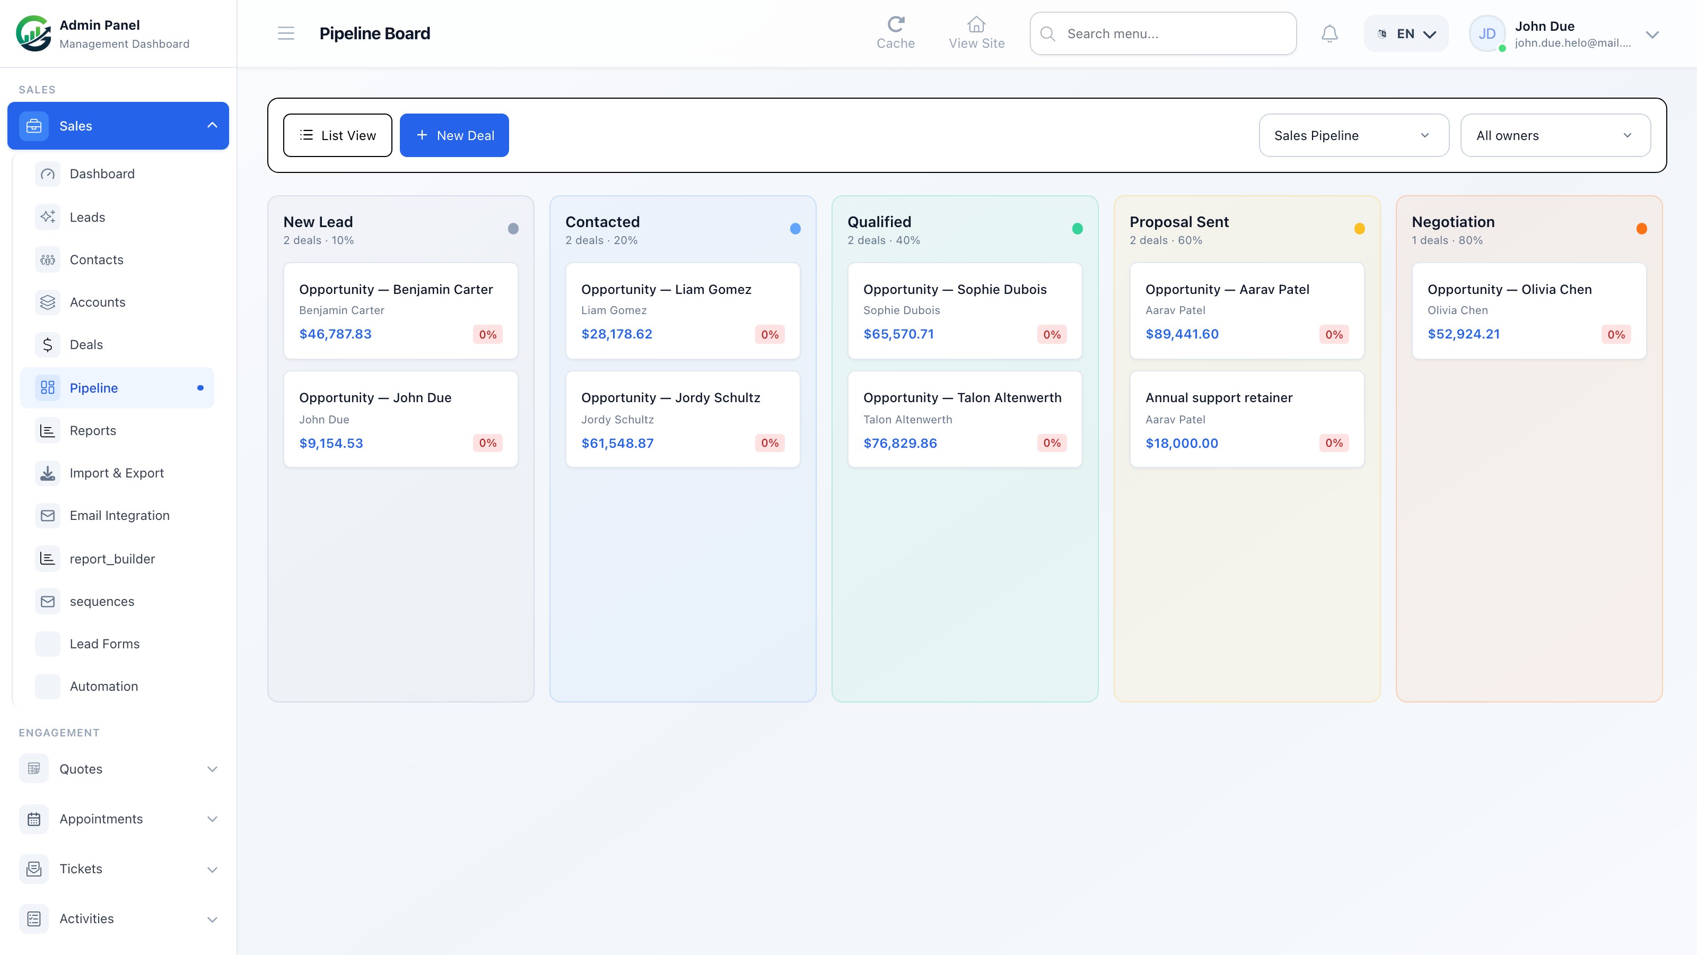Open notifications bell icon

1329,33
